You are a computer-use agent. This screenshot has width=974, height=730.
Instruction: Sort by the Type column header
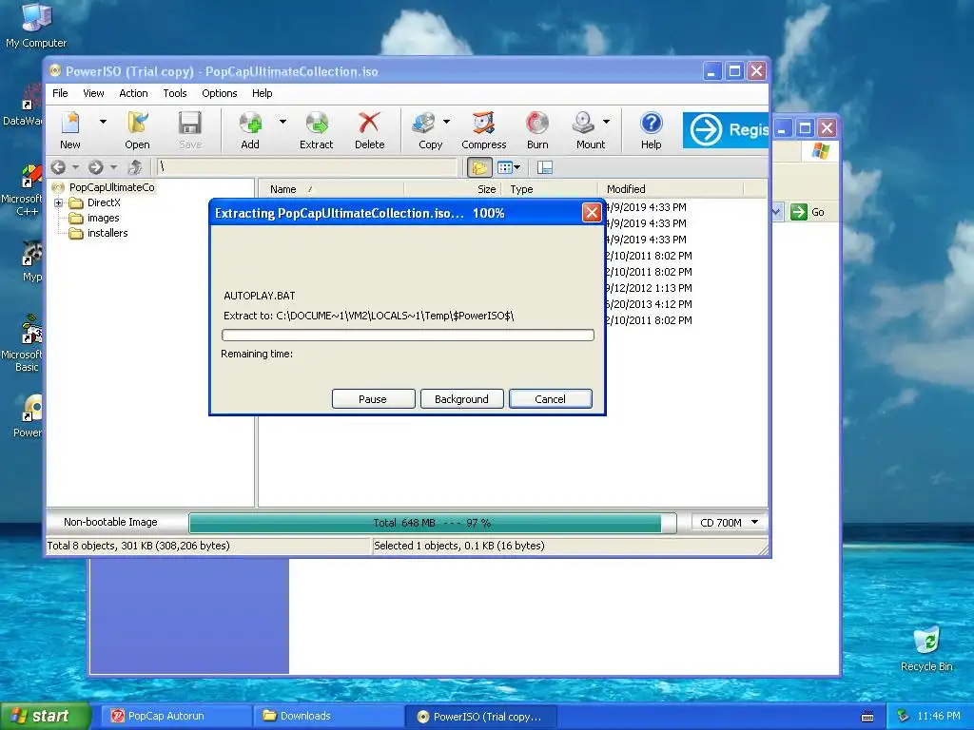click(x=550, y=189)
